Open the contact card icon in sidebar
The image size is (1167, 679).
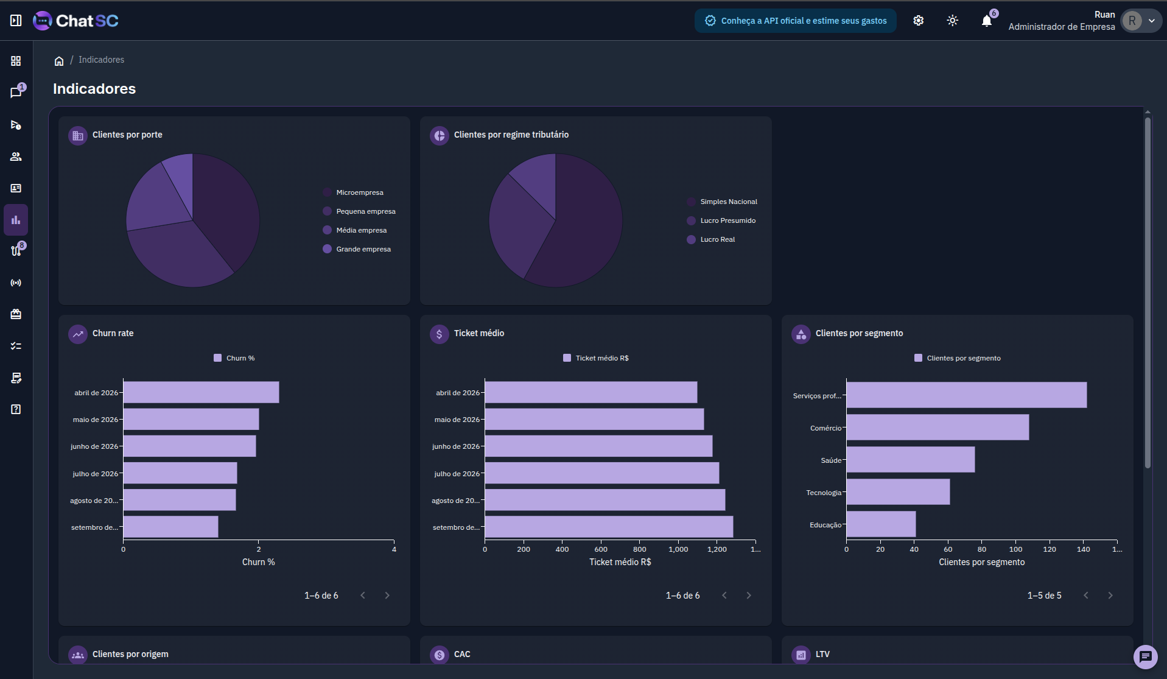click(16, 188)
